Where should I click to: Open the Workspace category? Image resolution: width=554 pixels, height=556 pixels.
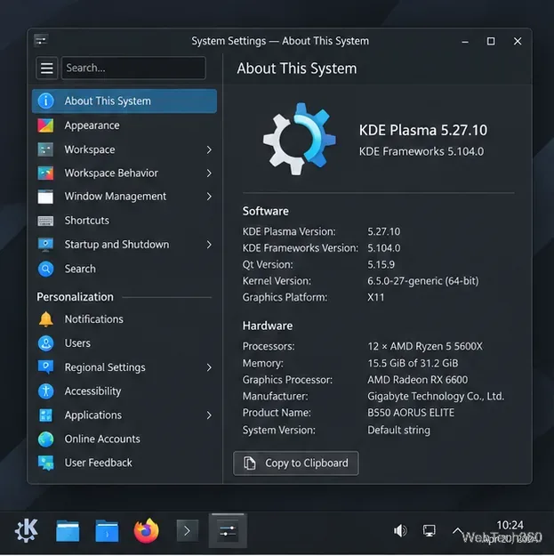(124, 149)
